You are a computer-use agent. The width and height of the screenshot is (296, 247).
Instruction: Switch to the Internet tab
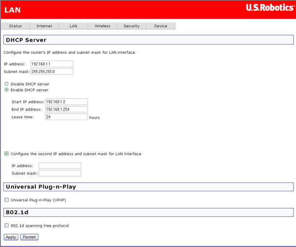45,26
